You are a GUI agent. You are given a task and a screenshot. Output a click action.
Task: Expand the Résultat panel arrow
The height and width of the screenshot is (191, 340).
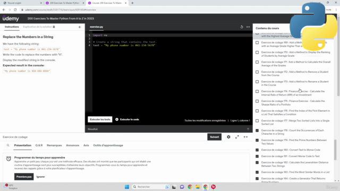coord(248,129)
